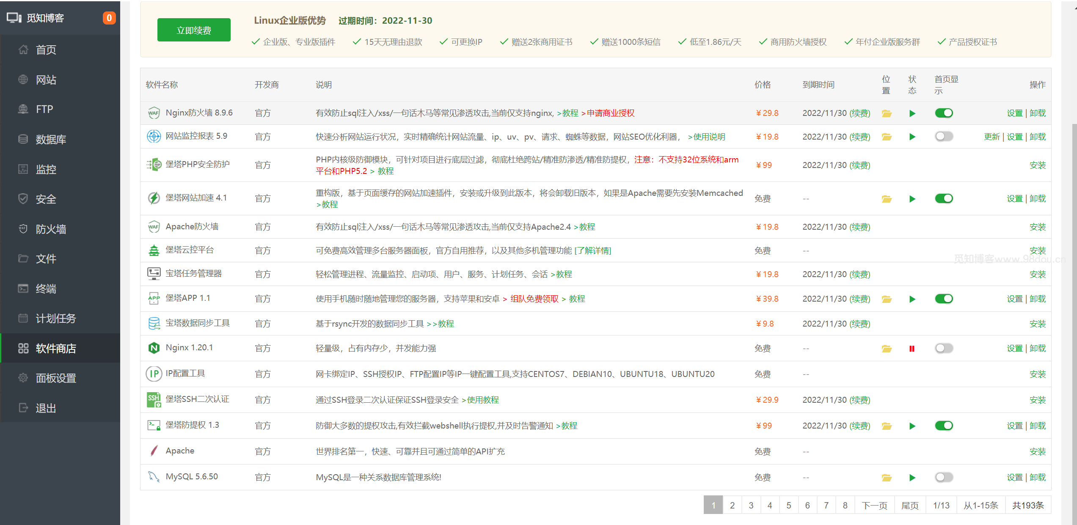Enable homepage display for 网站监控报表
The width and height of the screenshot is (1077, 525).
point(944,136)
